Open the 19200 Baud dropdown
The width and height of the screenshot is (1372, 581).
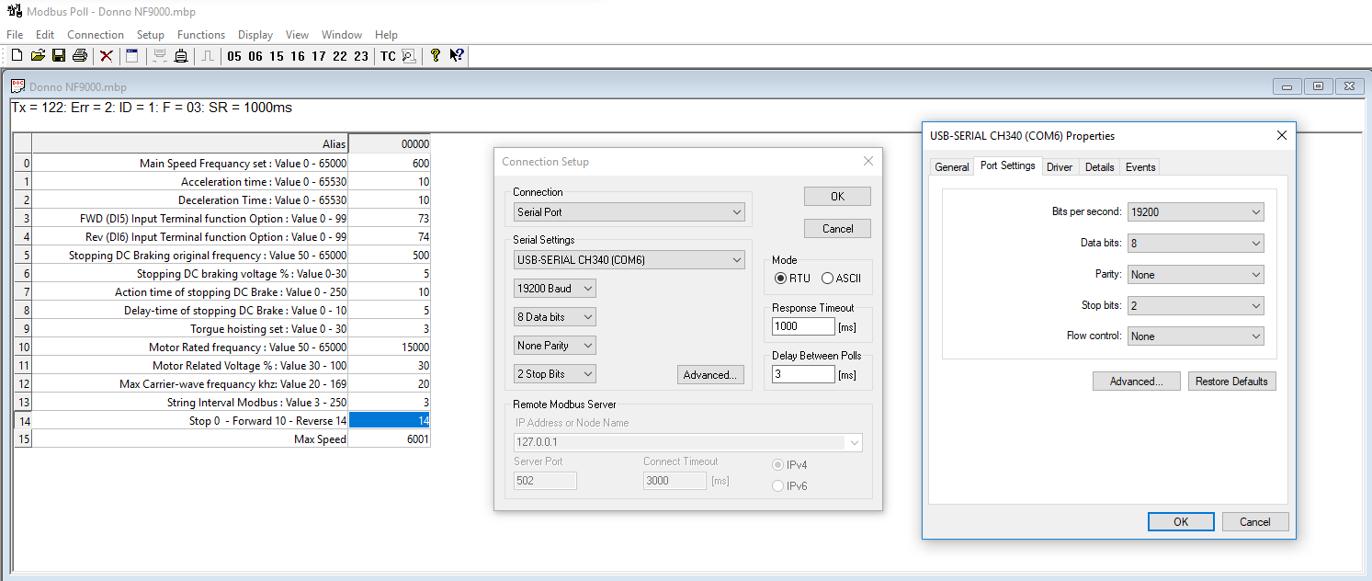click(555, 289)
